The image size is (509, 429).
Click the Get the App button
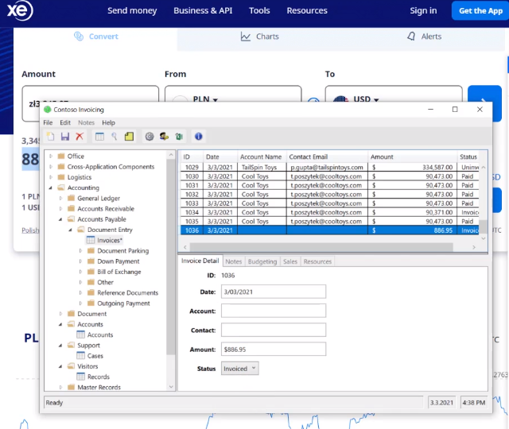480,10
